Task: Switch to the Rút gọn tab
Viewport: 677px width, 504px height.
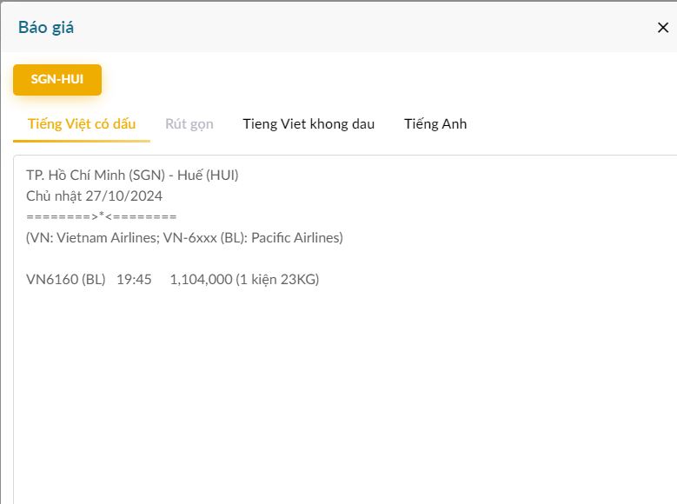Action: click(x=189, y=123)
